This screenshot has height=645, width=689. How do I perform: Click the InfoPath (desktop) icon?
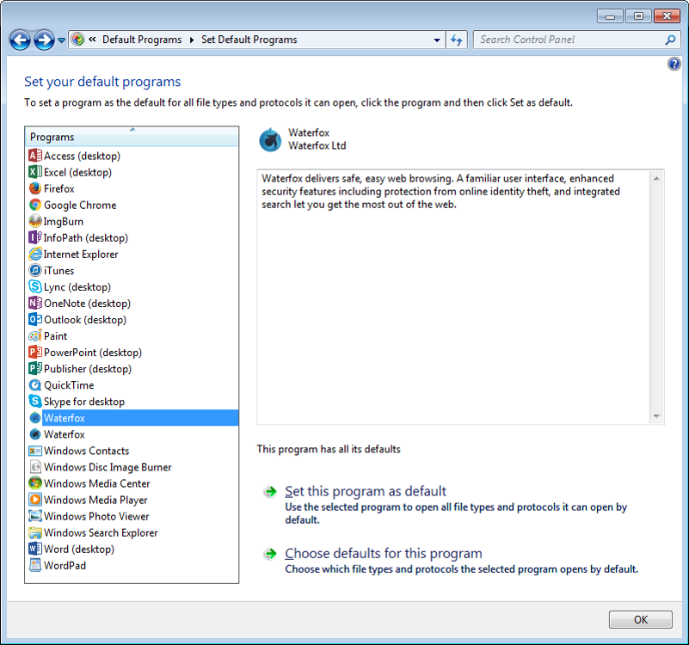point(35,237)
